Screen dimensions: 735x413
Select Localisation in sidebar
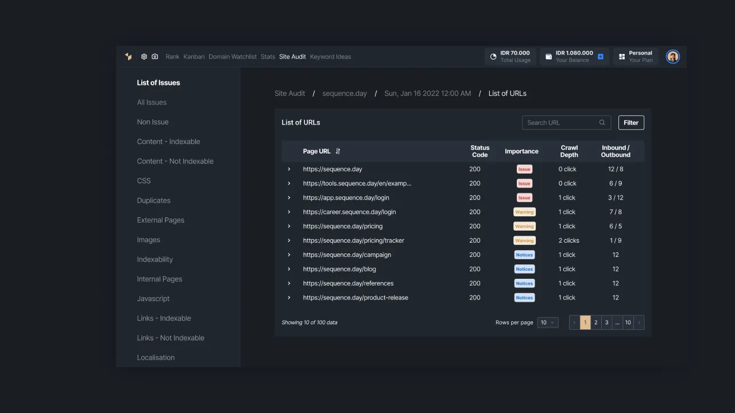(156, 357)
